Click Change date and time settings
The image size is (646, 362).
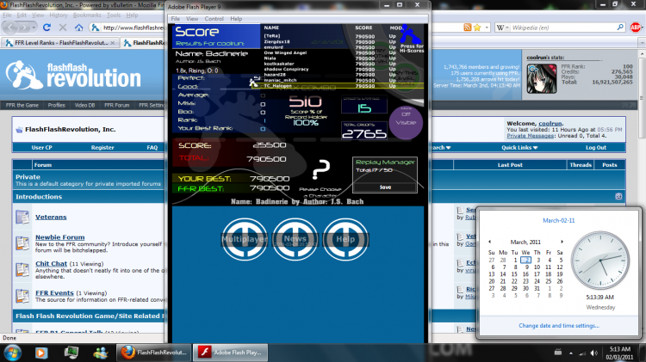click(559, 326)
